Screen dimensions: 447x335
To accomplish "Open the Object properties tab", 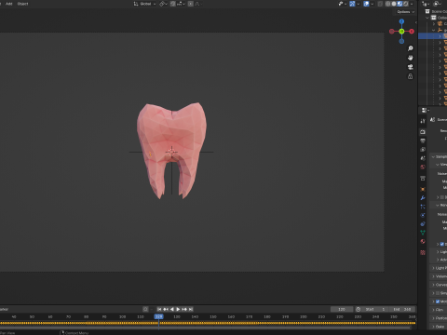I will tap(423, 189).
